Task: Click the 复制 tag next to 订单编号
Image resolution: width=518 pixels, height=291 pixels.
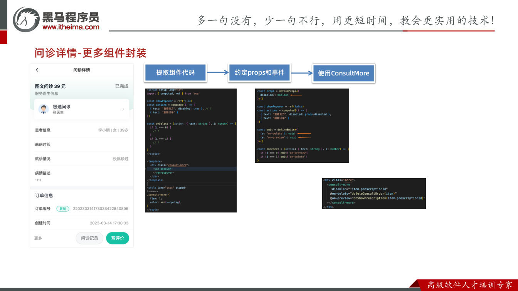Action: (62, 209)
